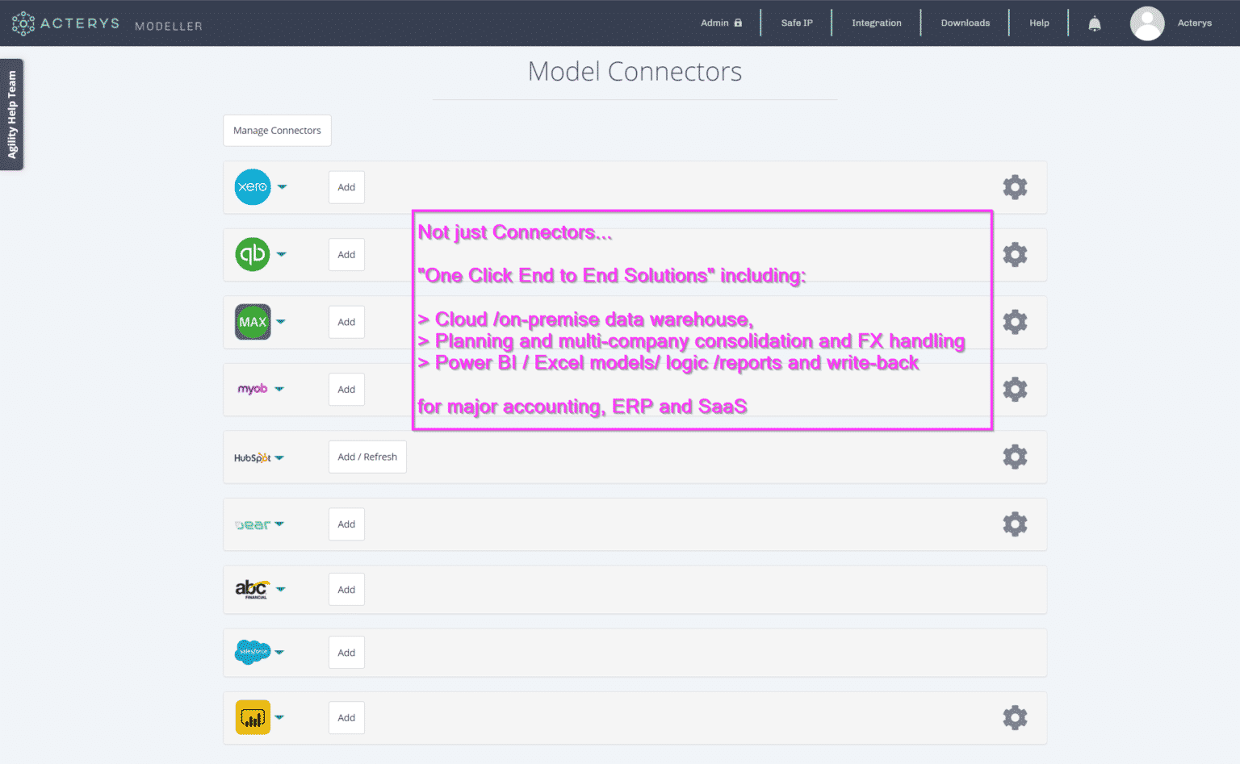Open the Agility Help Team side tab
Screen dimensions: 1240x764
12,115
